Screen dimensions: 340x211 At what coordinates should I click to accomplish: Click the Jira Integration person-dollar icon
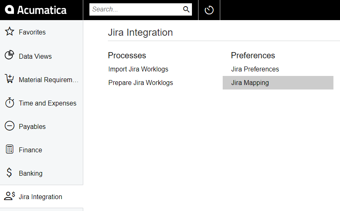(x=9, y=196)
